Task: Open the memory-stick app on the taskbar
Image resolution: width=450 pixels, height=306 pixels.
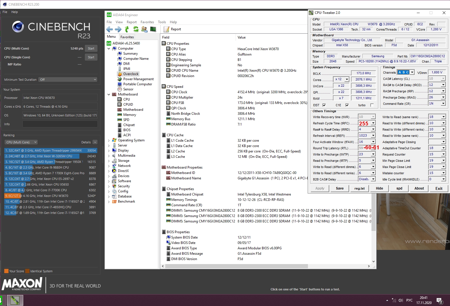Action: pyautogui.click(x=15, y=300)
